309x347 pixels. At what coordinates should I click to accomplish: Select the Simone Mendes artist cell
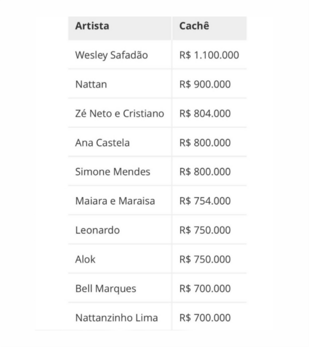click(x=113, y=172)
